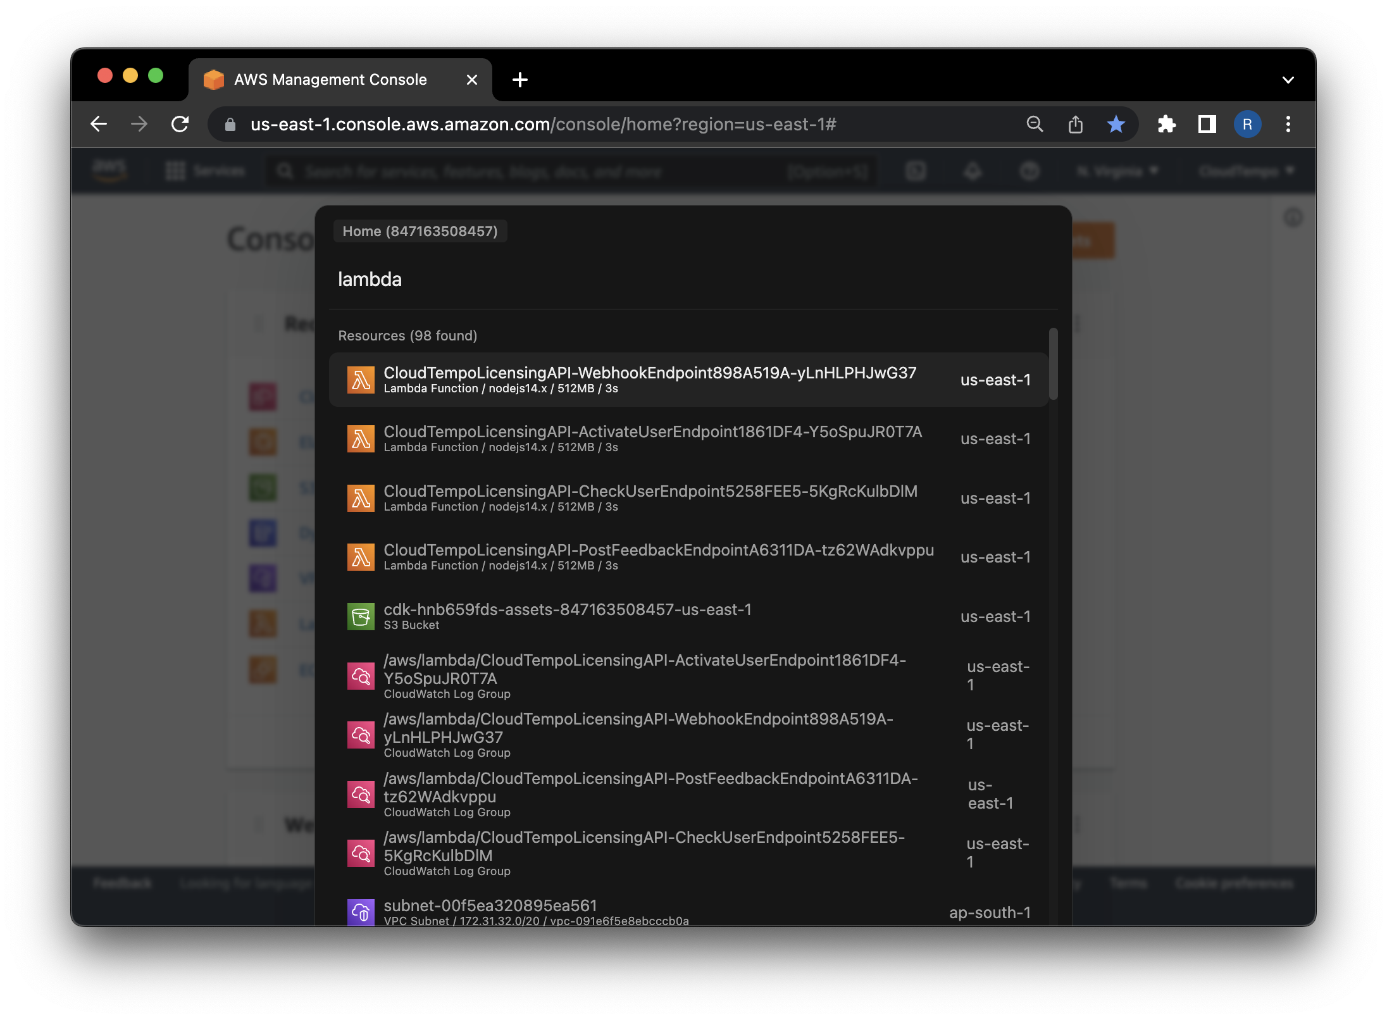Click the Terms footer link
This screenshot has height=1020, width=1387.
click(1128, 883)
